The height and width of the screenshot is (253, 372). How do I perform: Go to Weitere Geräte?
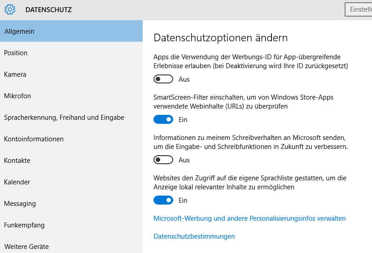26,247
